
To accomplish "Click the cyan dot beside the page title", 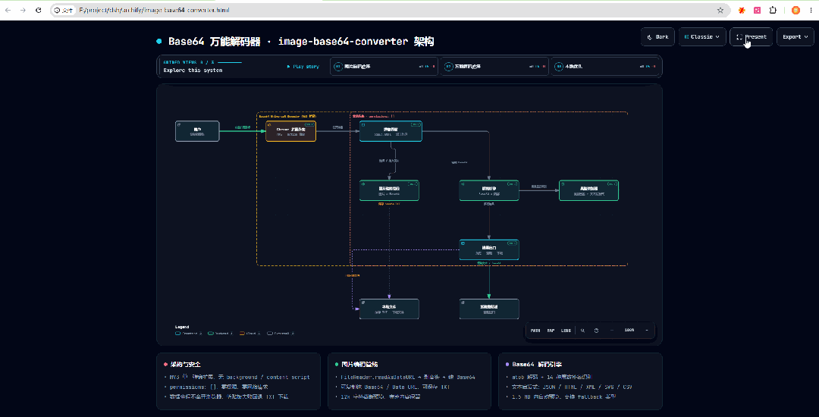I will pos(158,41).
